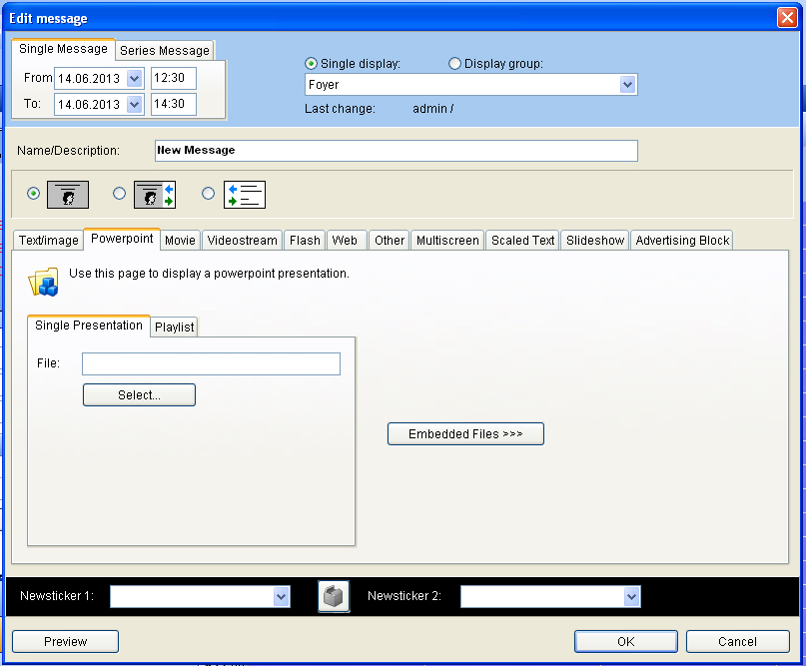Select the third layout radio button

[x=209, y=194]
